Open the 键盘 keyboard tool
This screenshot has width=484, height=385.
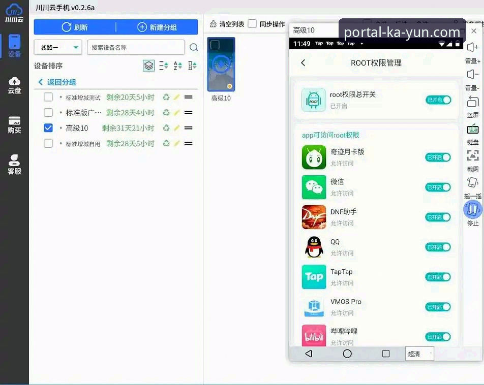[x=473, y=129]
